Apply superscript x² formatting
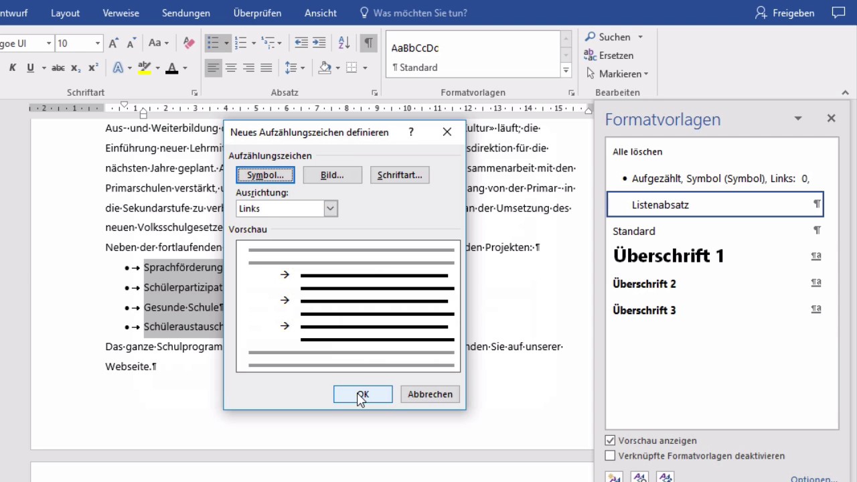The height and width of the screenshot is (482, 857). 93,68
